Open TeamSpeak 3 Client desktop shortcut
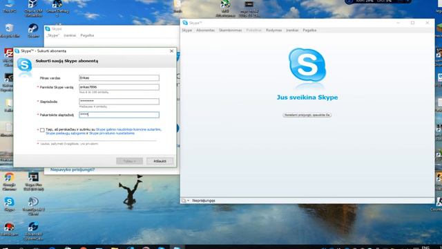 click(x=33, y=206)
